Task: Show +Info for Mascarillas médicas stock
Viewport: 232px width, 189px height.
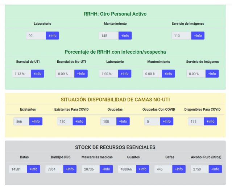Action: [106, 169]
